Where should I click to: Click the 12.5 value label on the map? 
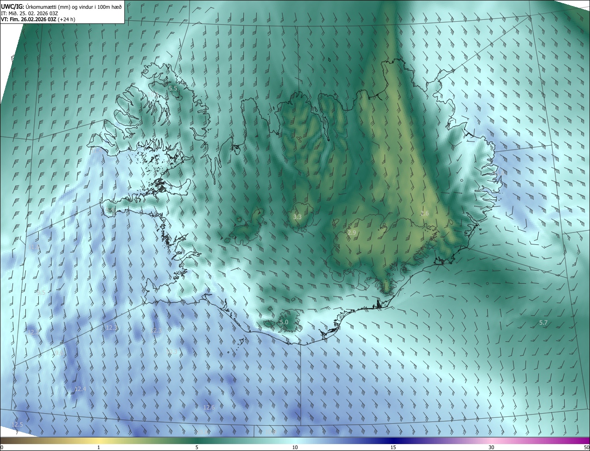click(x=17, y=424)
